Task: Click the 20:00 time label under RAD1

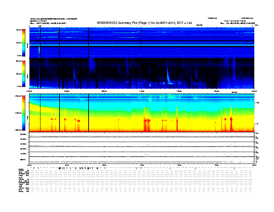Action: [x=217, y=91]
